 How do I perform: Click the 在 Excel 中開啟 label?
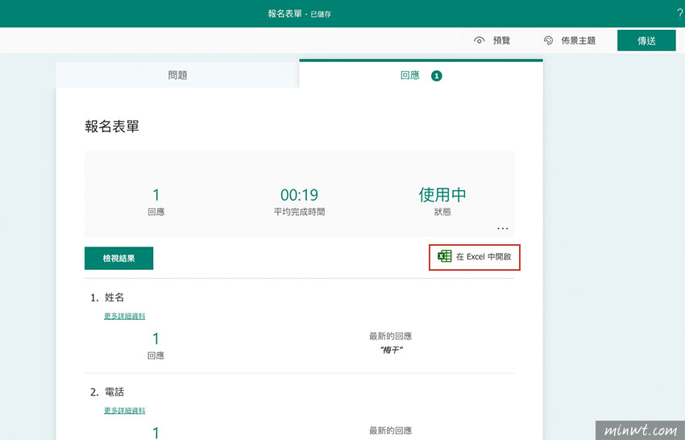484,257
